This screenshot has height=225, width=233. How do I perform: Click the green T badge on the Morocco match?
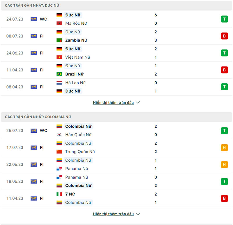[224, 19]
